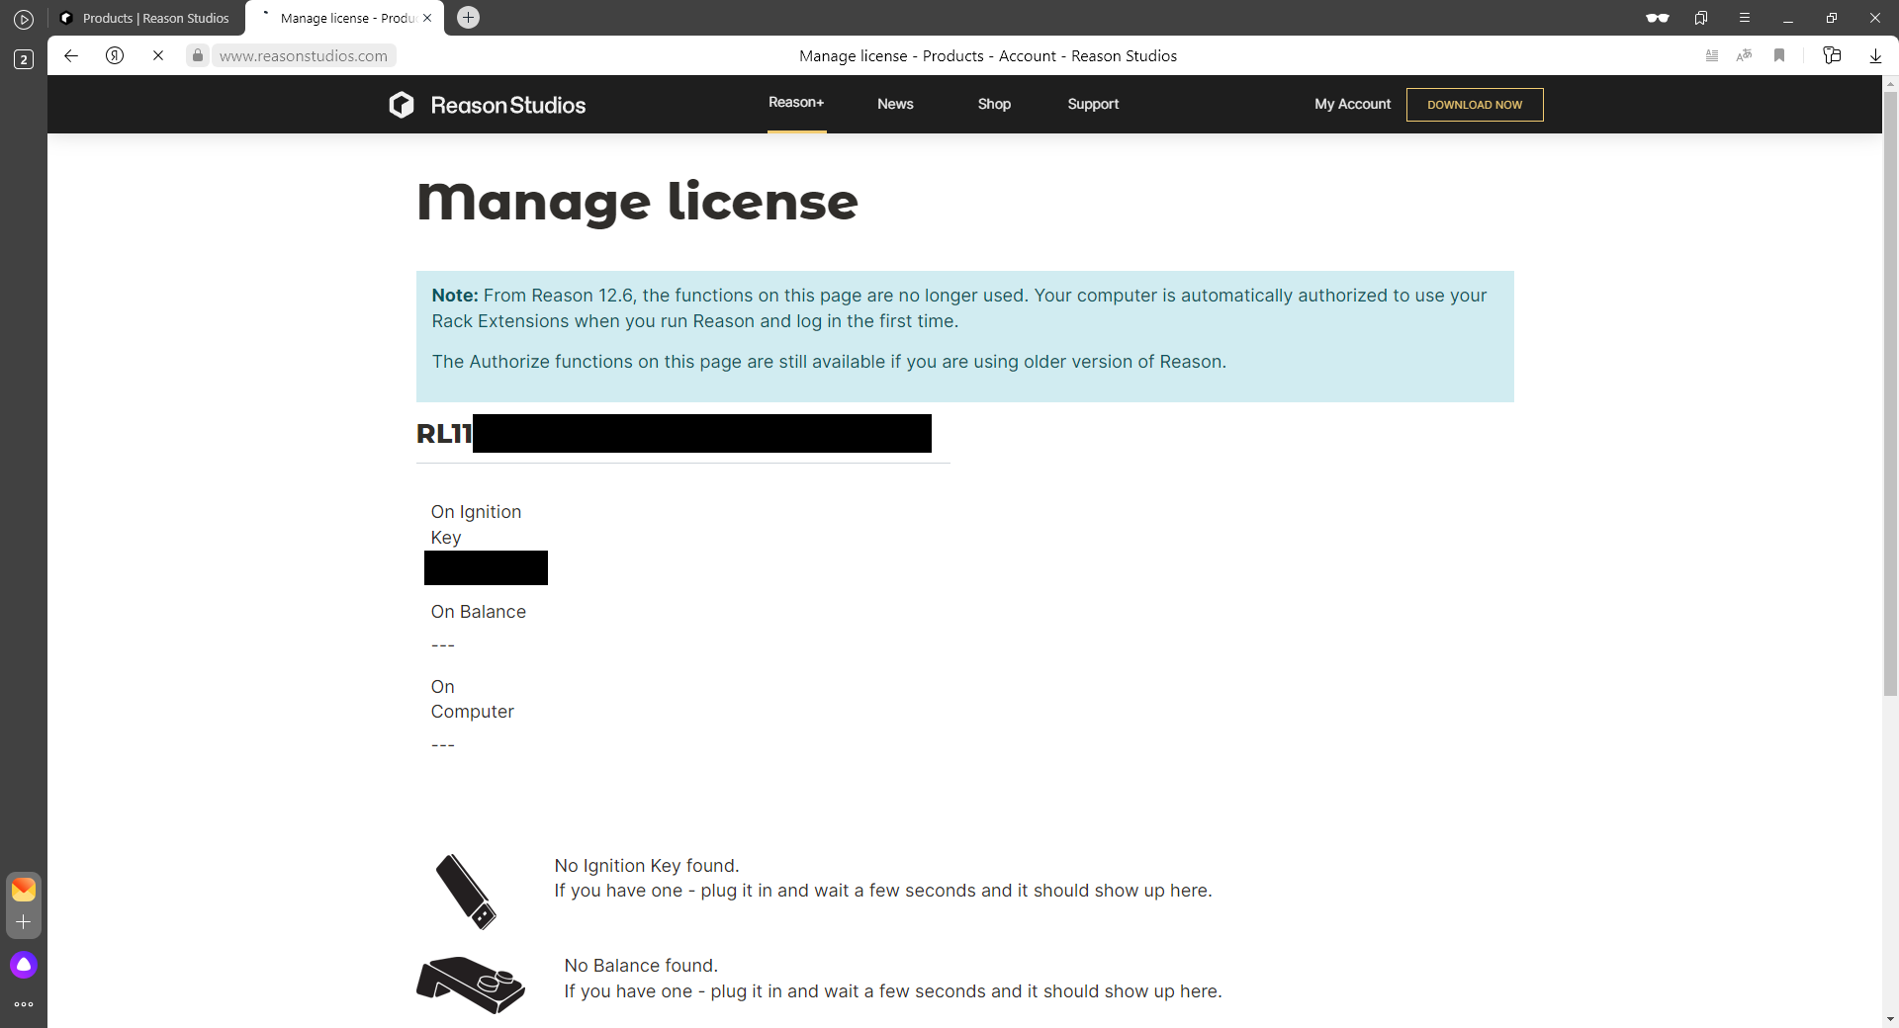The width and height of the screenshot is (1899, 1028).
Task: Show open tabs counter
Action: (24, 59)
